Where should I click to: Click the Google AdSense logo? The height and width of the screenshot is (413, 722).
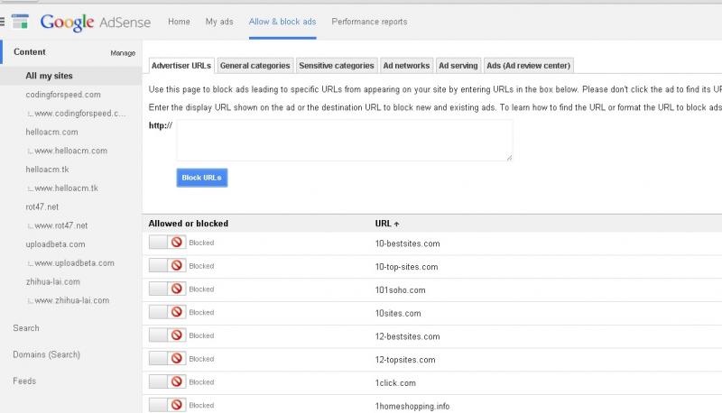(x=96, y=22)
